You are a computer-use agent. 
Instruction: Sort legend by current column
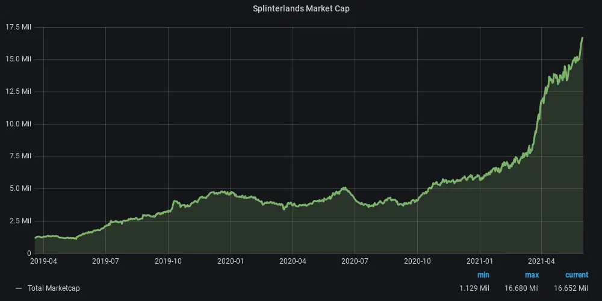pyautogui.click(x=577, y=275)
